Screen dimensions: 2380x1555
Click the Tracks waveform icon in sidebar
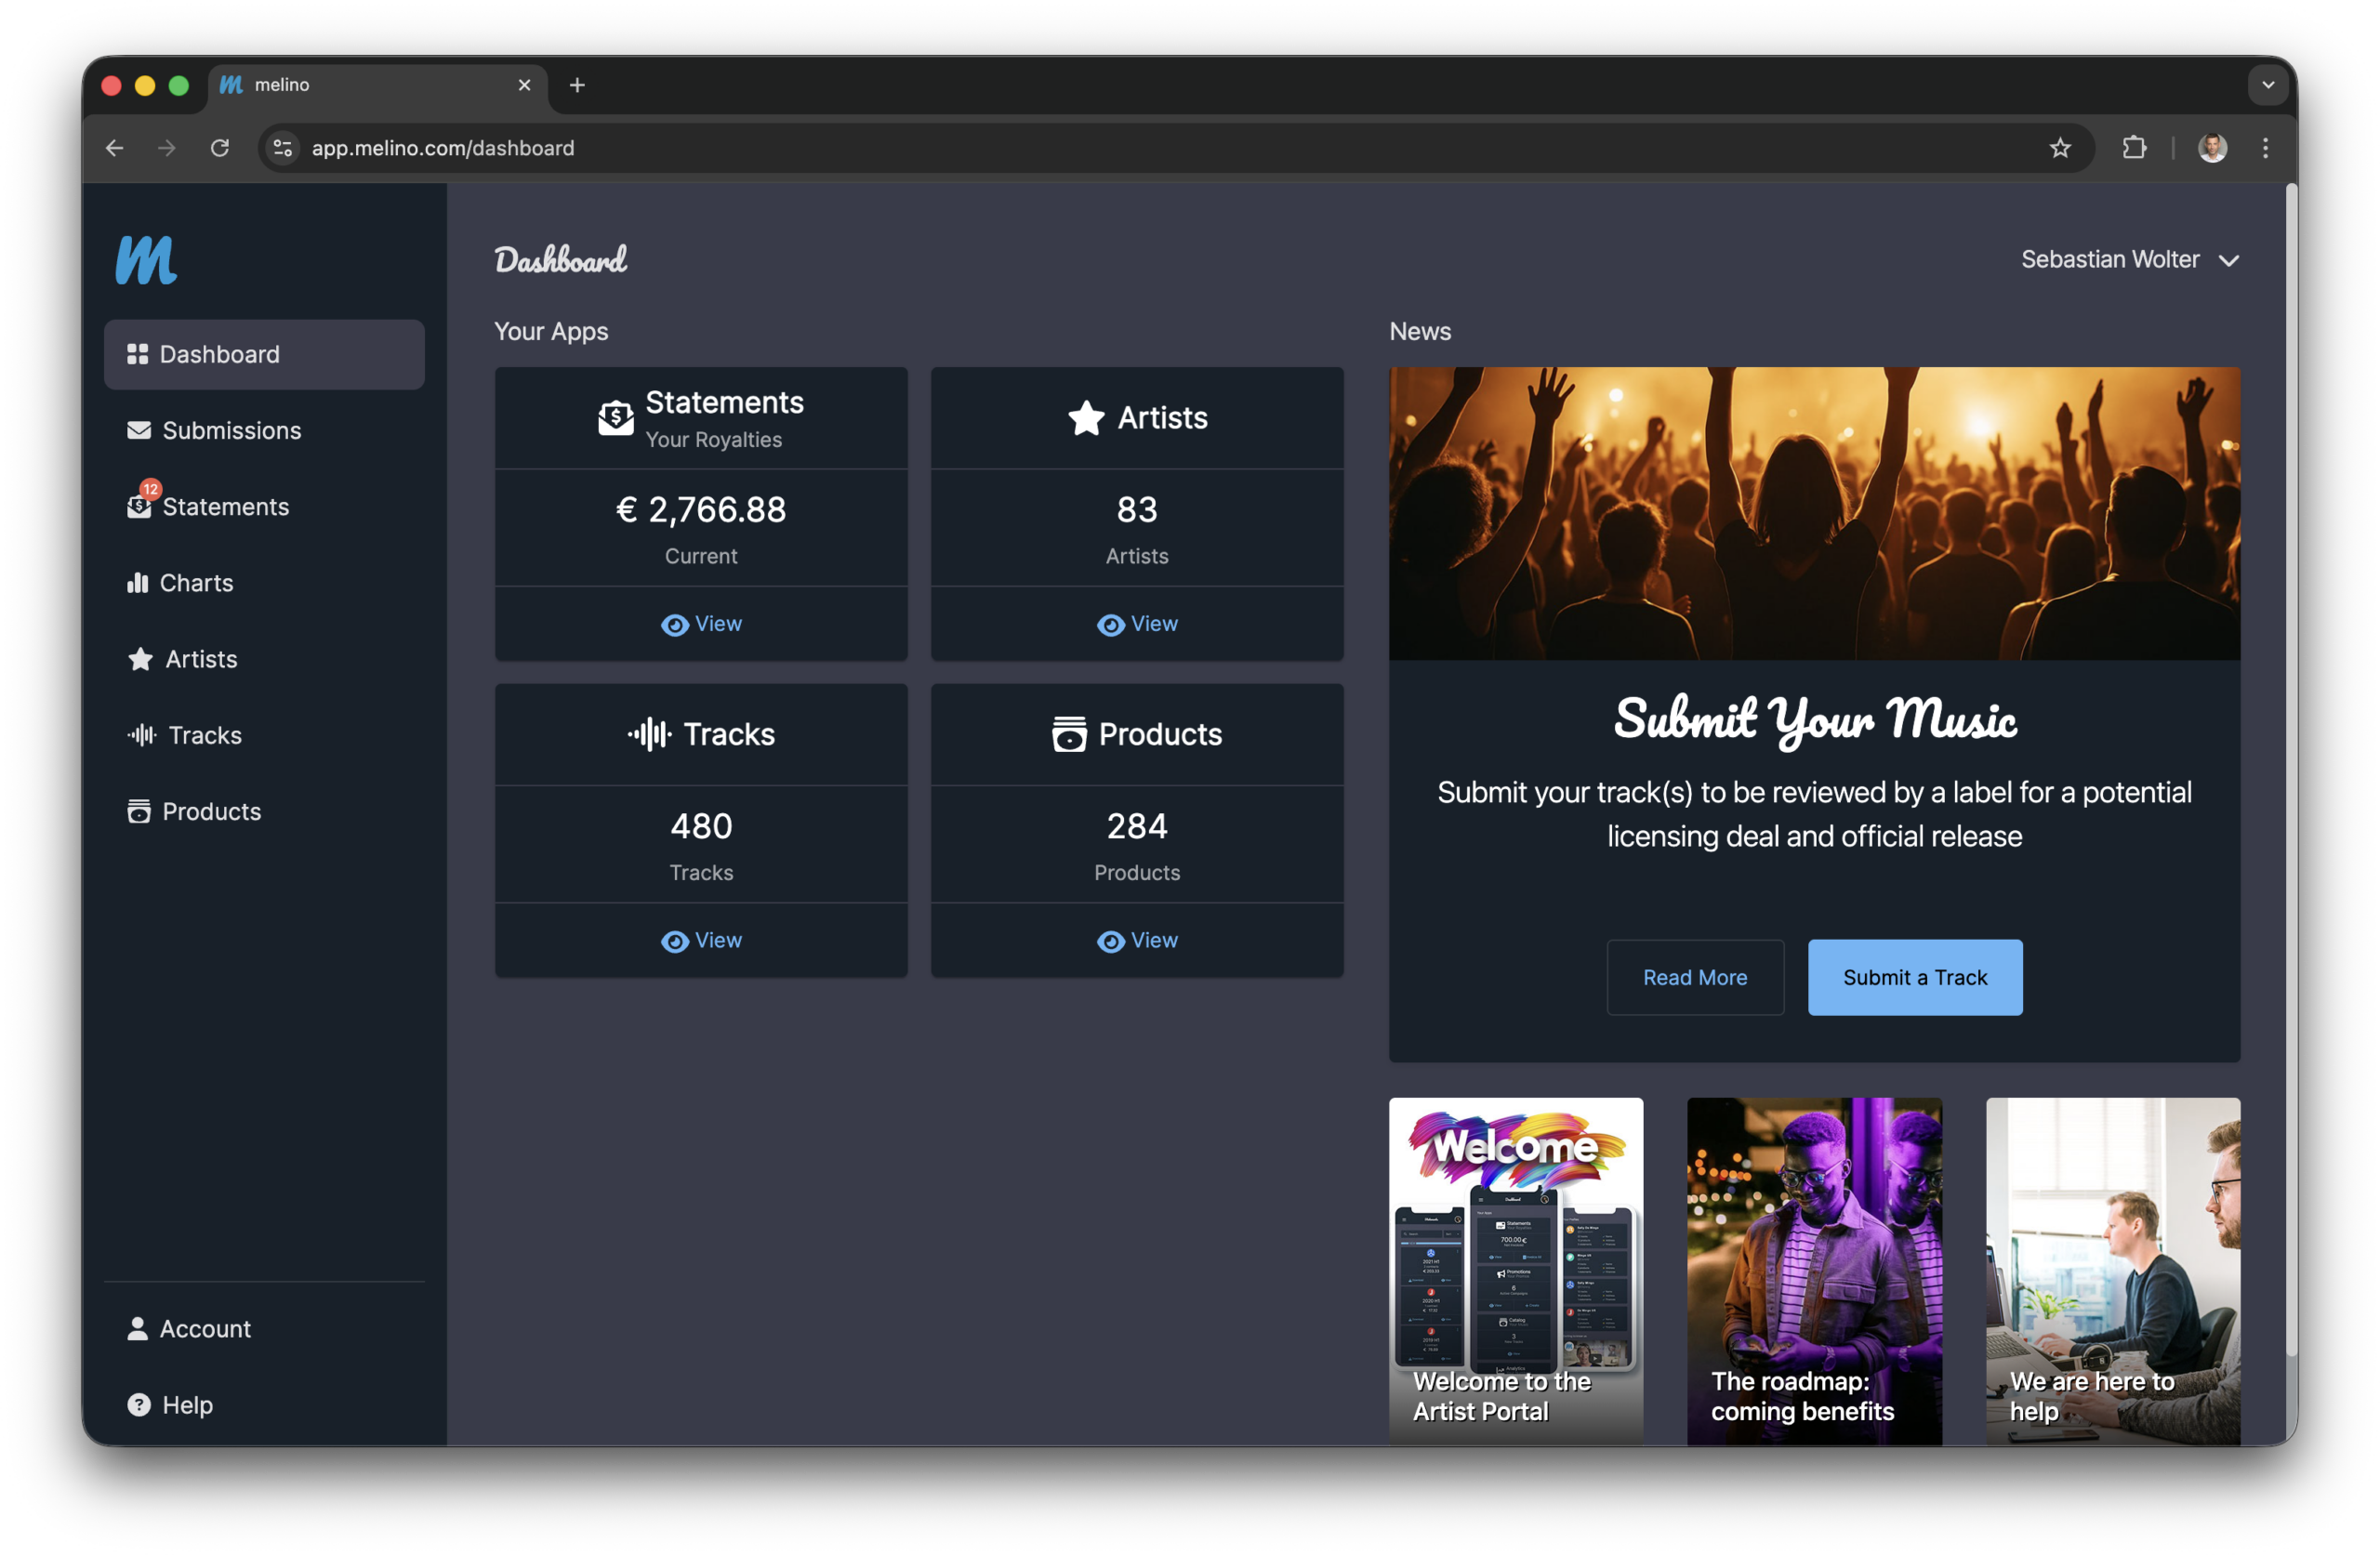click(x=141, y=735)
